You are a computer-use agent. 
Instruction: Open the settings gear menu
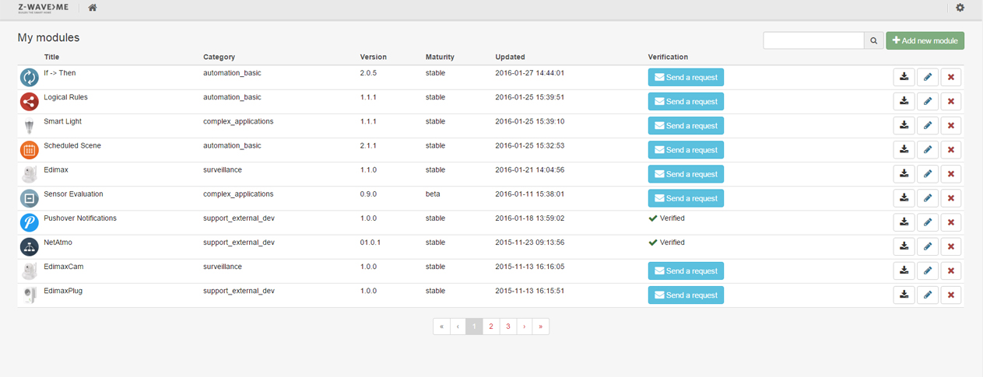point(960,8)
